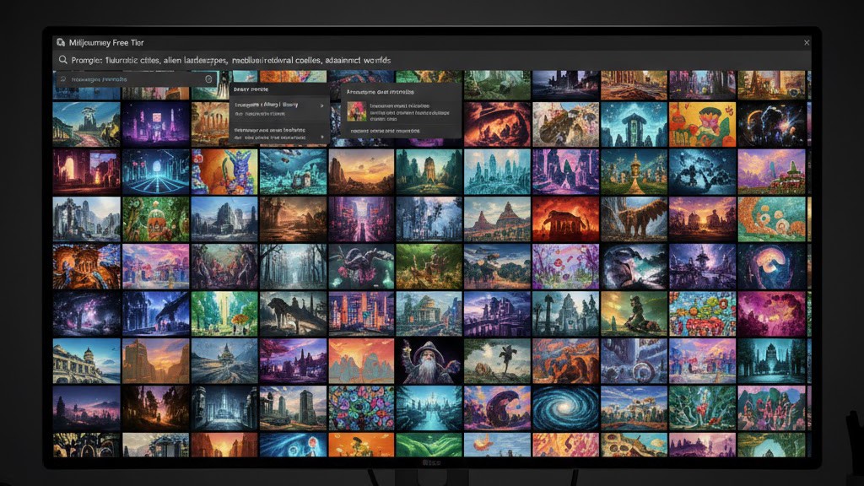Click the Midjourney Free Tier title text

click(106, 42)
